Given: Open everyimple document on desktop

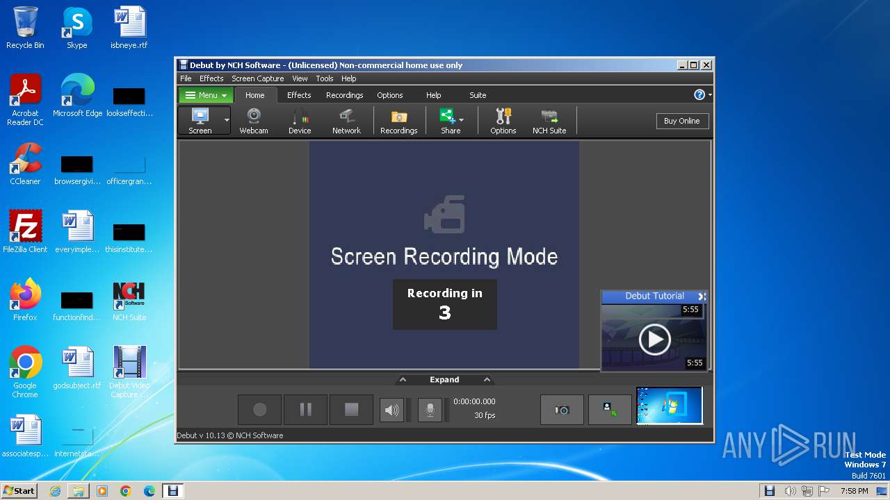Looking at the screenshot, I should pos(77,232).
